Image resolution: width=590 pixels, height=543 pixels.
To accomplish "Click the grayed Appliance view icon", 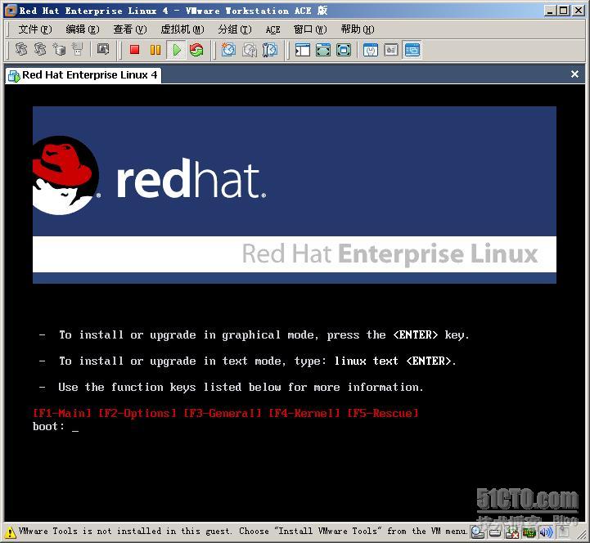I will tap(391, 50).
